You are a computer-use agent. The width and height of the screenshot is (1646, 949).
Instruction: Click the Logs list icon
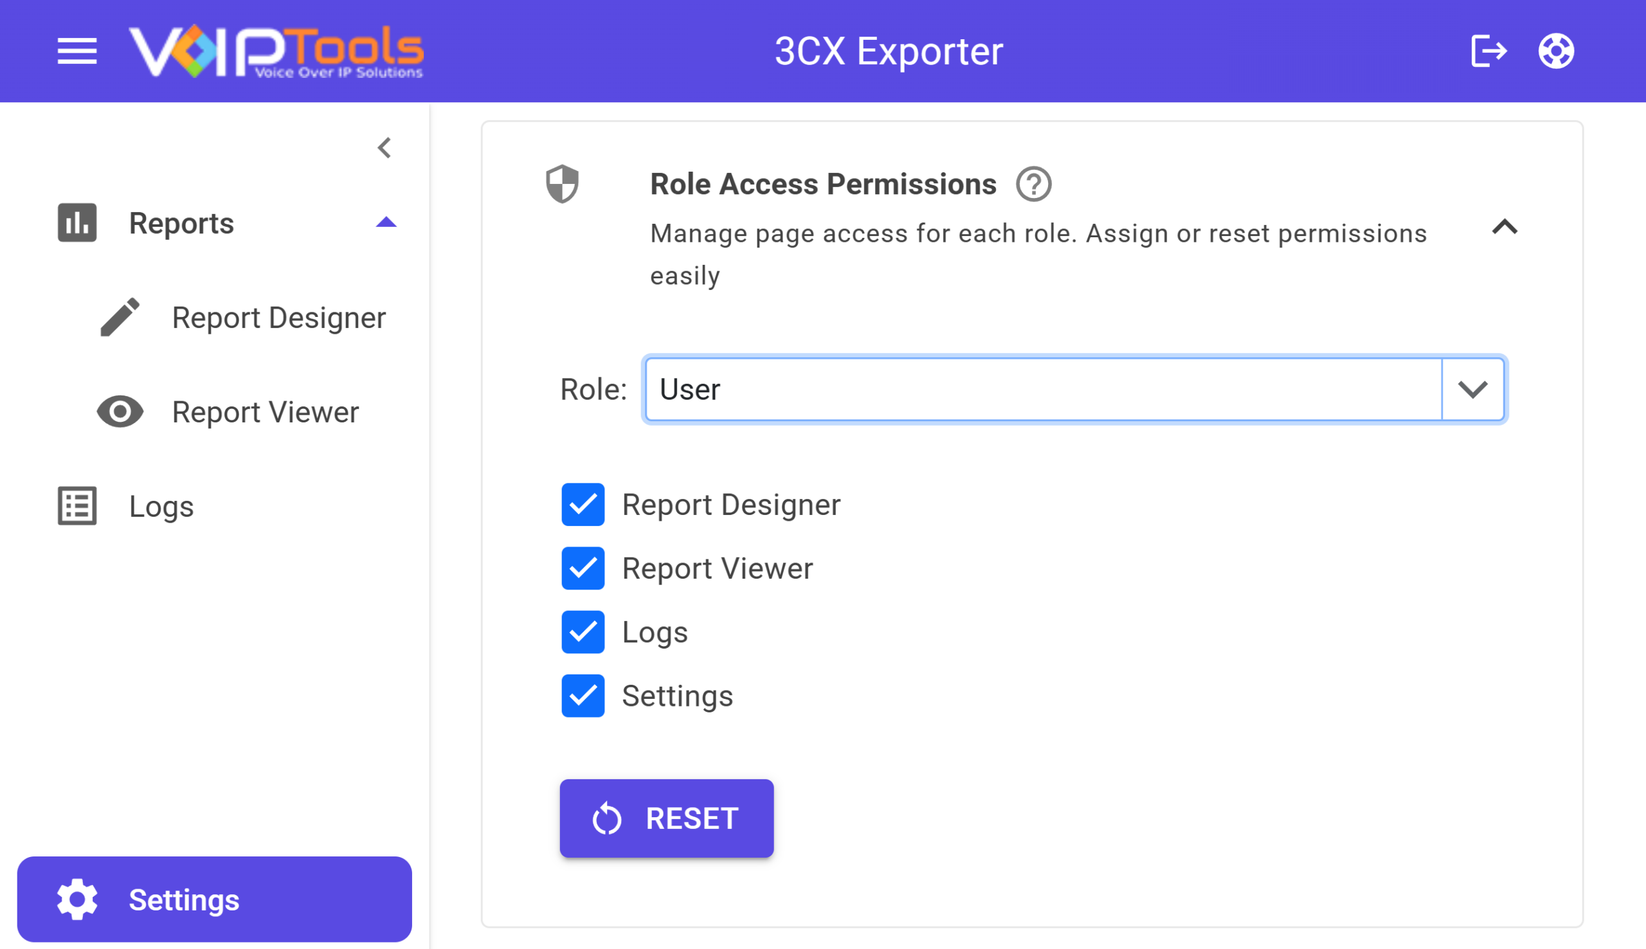tap(77, 506)
